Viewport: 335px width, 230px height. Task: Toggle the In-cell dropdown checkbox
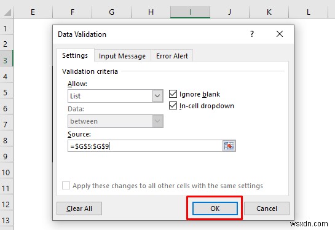pos(173,106)
